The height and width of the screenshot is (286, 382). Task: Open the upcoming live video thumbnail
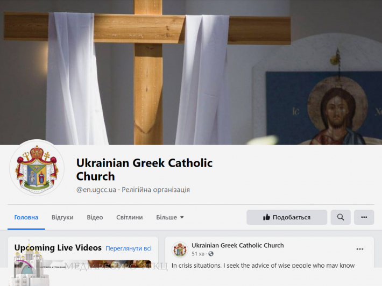83,264
